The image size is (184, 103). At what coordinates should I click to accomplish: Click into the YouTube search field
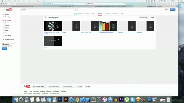47,10
